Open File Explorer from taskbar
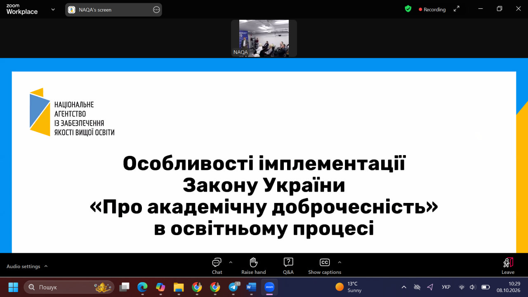 [x=179, y=287]
